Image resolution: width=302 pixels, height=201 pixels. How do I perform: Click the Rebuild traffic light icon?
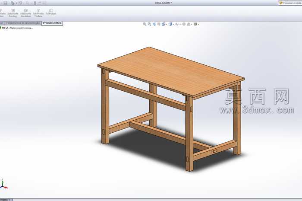point(35,3)
